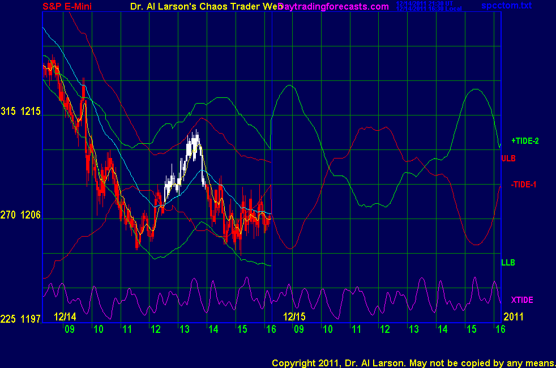Click the 11 hour label of the 12/14 session
Image resolution: width=556 pixels, height=368 pixels.
tap(127, 330)
